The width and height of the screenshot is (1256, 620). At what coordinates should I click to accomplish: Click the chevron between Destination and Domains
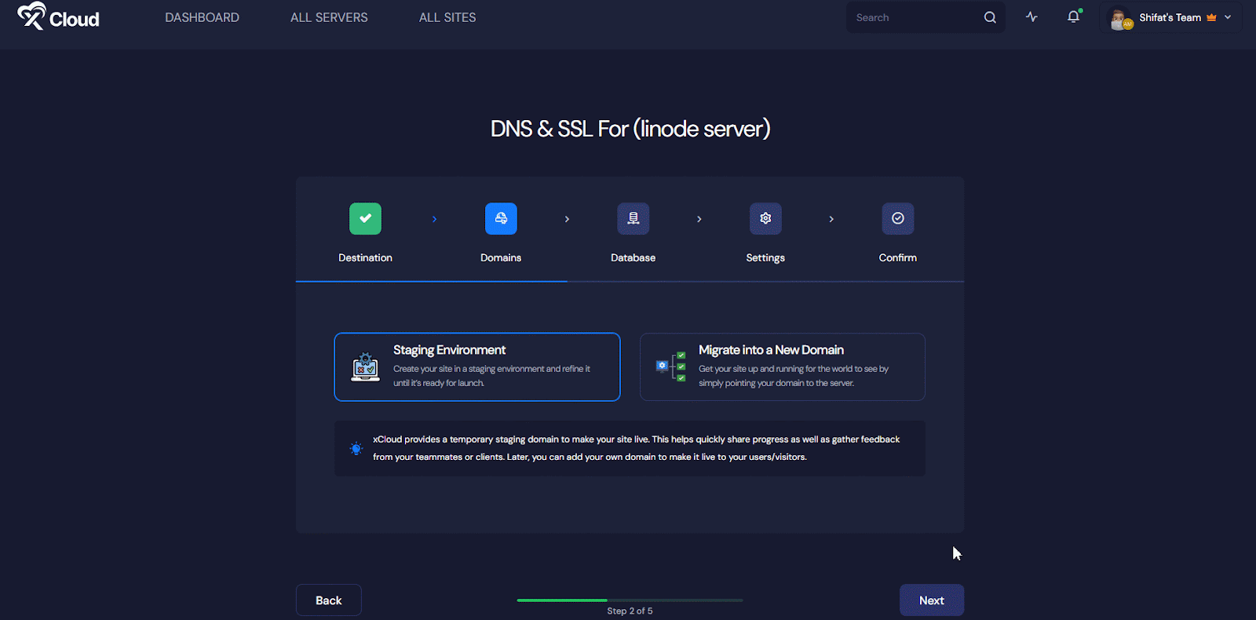[x=434, y=219]
